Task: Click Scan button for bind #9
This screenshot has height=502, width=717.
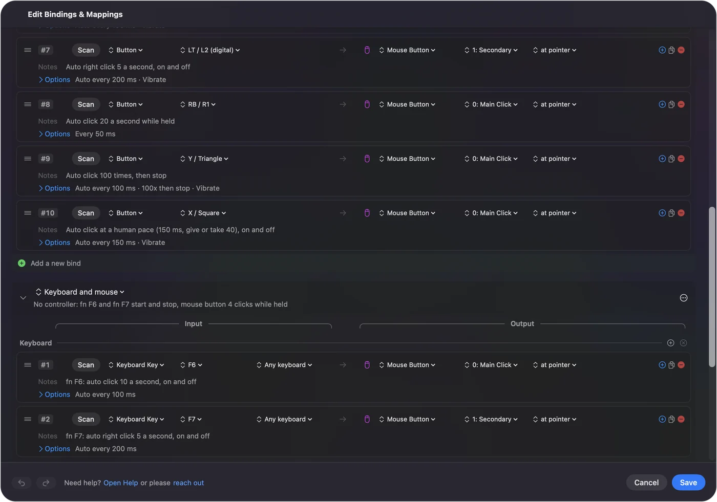Action: [86, 159]
